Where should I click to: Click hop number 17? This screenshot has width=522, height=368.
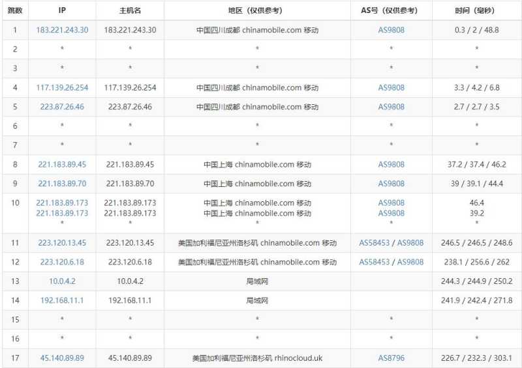point(15,358)
